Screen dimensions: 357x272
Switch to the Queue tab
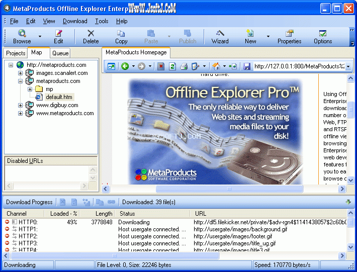tap(60, 53)
